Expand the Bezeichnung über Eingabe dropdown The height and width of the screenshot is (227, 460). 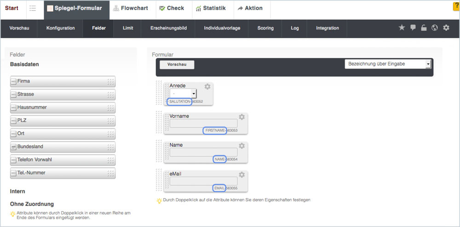click(387, 64)
